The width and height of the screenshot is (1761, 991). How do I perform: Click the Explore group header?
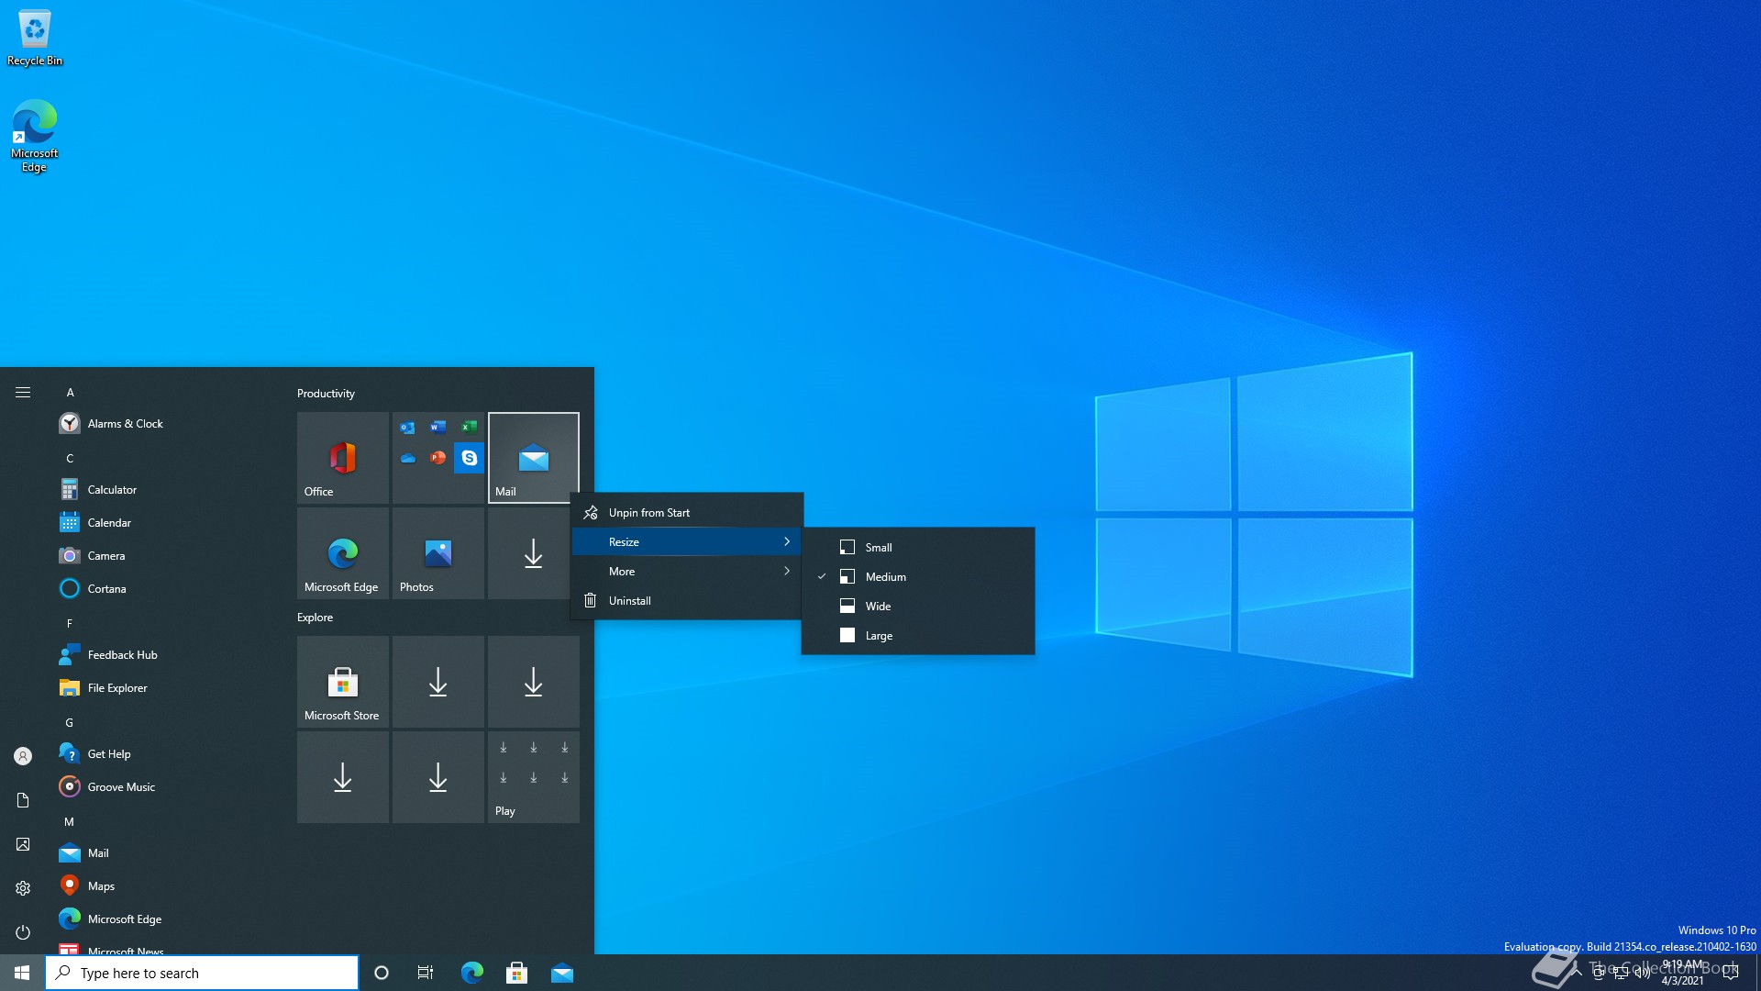point(315,618)
